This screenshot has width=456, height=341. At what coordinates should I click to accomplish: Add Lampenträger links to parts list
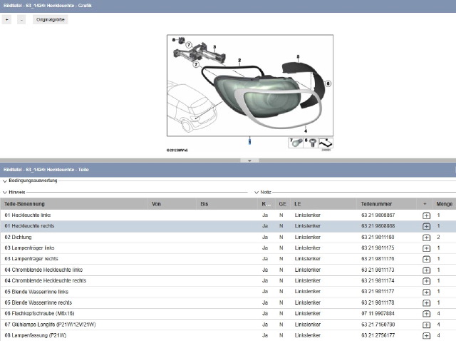(x=426, y=248)
